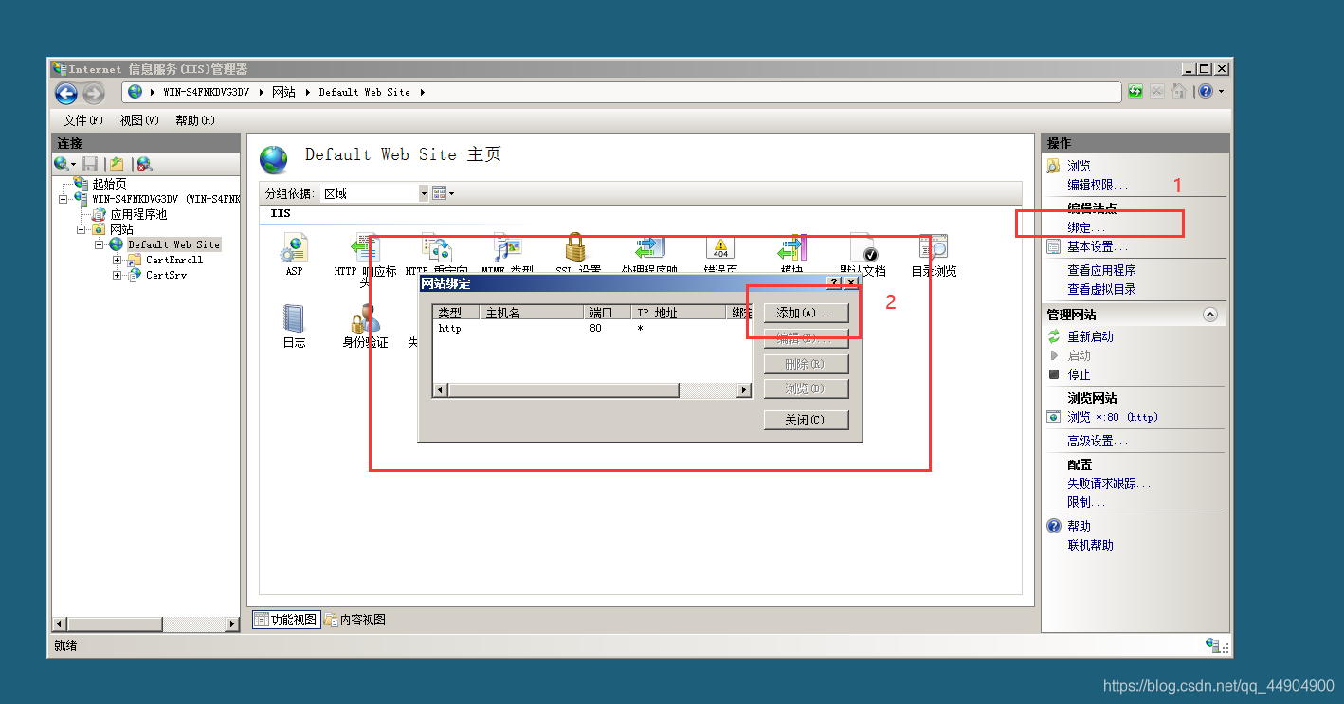
Task: Click the 基本设置... link
Action: 1097,246
